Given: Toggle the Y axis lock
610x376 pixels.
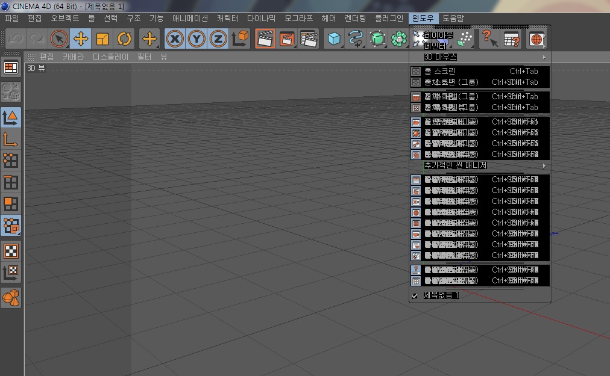Looking at the screenshot, I should pyautogui.click(x=197, y=39).
